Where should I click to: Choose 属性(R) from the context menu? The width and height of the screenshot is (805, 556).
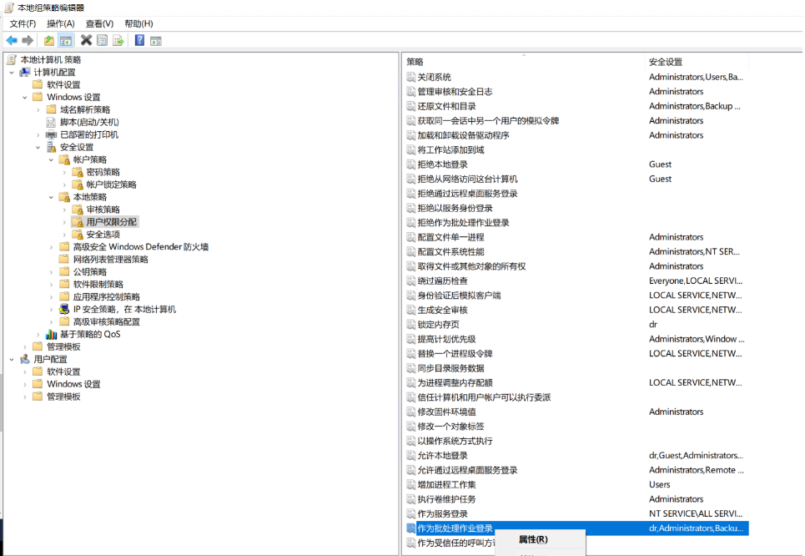[533, 539]
